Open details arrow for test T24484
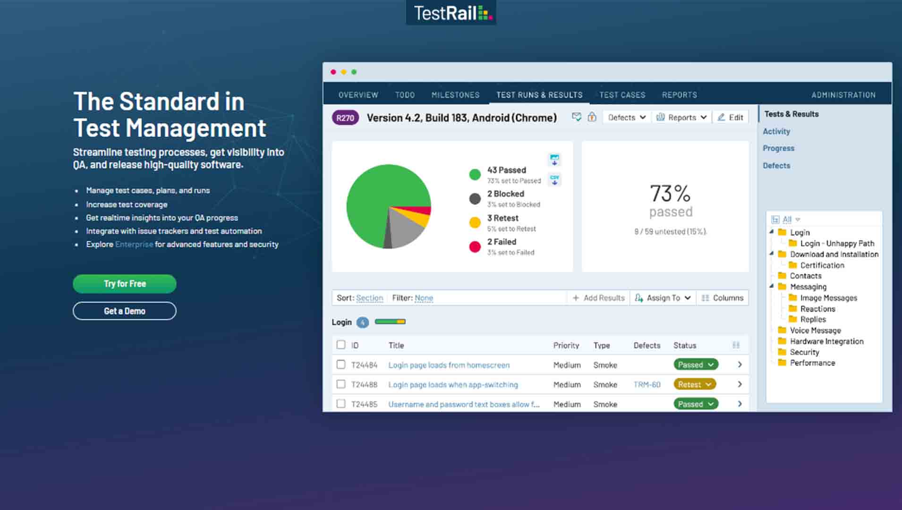The height and width of the screenshot is (510, 902). click(740, 365)
